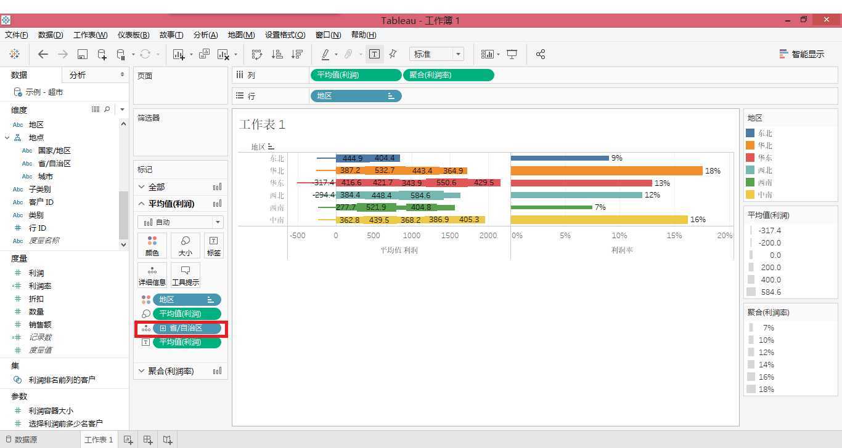Click the dimensions view-as-list icon

pyautogui.click(x=96, y=110)
